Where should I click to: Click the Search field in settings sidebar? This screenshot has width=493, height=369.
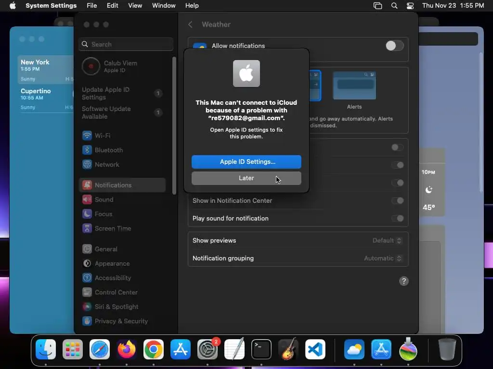(x=126, y=44)
